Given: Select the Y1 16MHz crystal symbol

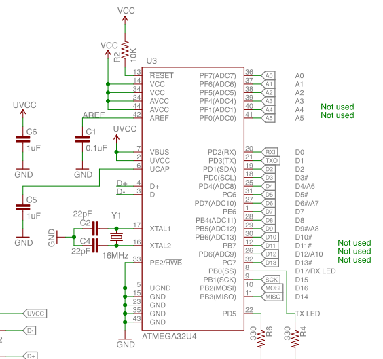Looking at the screenshot, I should [x=117, y=237].
